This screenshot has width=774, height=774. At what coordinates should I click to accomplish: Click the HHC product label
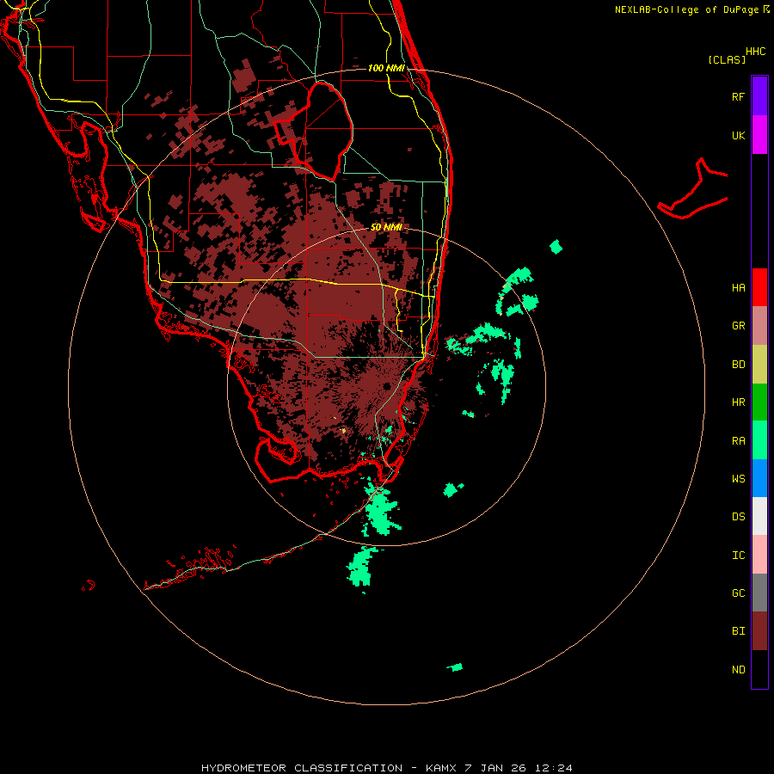tap(755, 52)
